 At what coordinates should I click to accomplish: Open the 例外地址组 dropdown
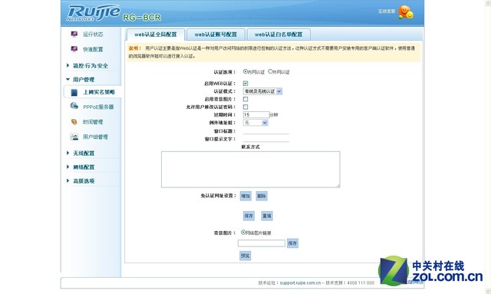tap(255, 123)
